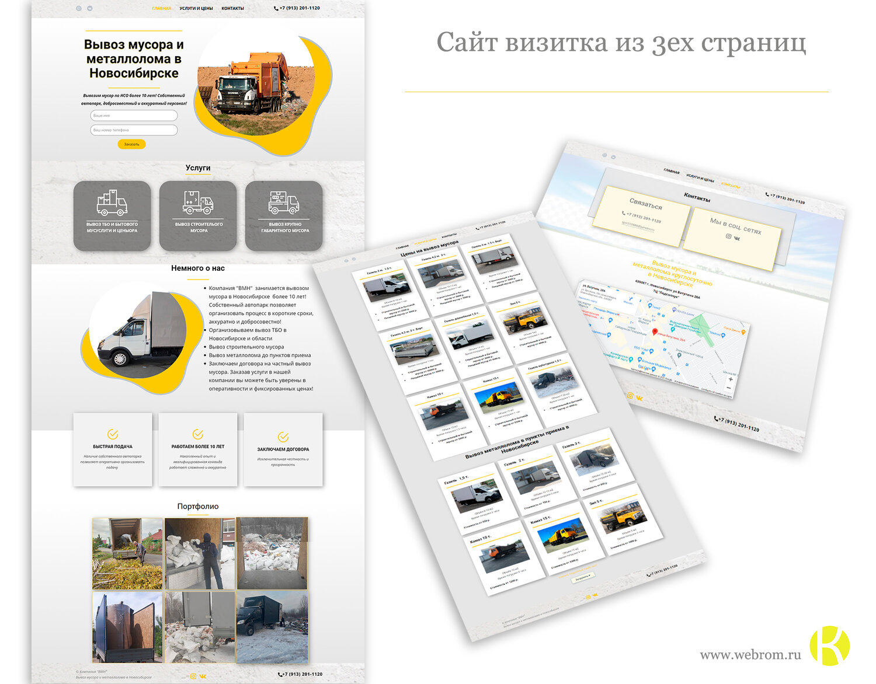Click checkmark icon above Заключаем договора
876x684 pixels.
283,437
